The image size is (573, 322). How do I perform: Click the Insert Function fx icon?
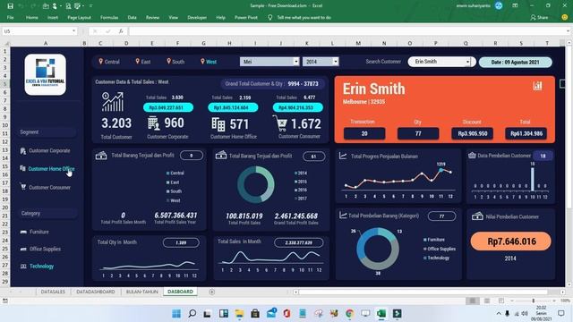[x=121, y=31]
